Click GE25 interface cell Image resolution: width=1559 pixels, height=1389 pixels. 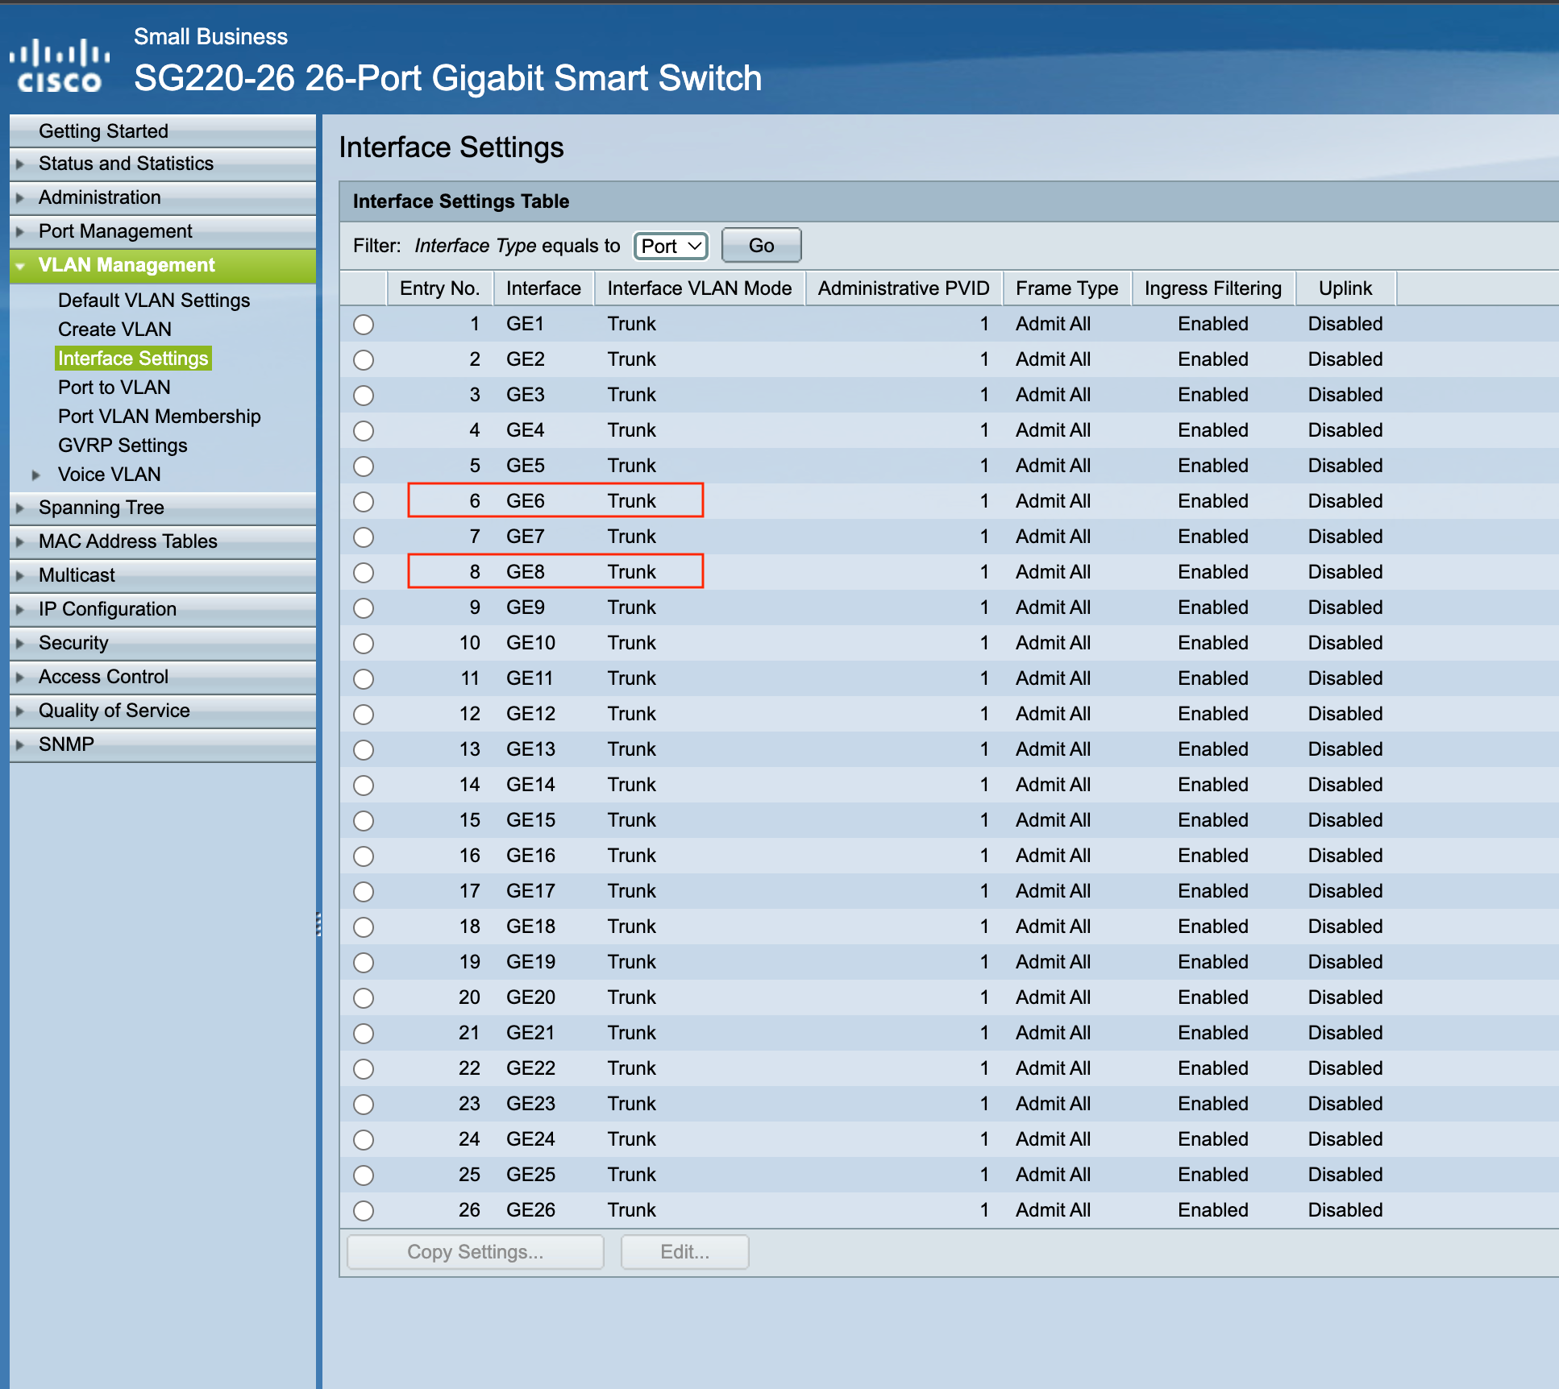(531, 1175)
